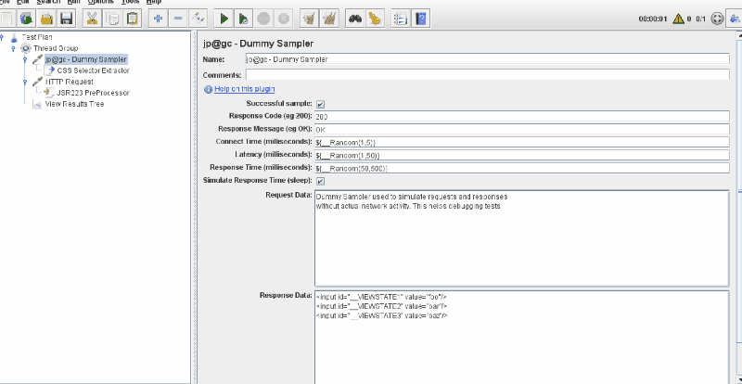
Task: Open the Run menu
Action: coord(74,2)
